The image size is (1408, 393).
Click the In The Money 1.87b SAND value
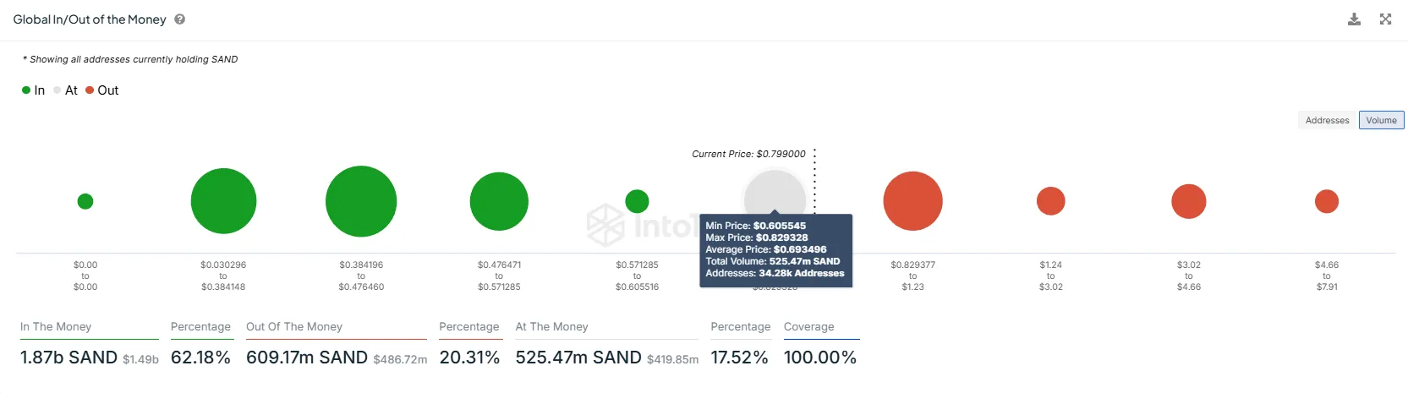pyautogui.click(x=68, y=358)
